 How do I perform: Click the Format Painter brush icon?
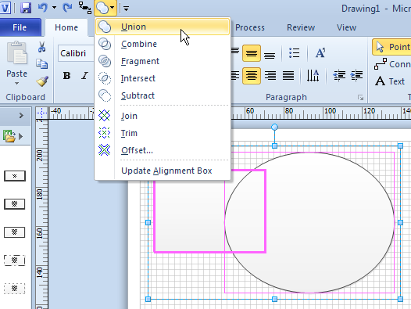click(42, 81)
